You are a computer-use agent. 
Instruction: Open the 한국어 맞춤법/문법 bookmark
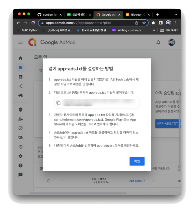tap(92, 30)
